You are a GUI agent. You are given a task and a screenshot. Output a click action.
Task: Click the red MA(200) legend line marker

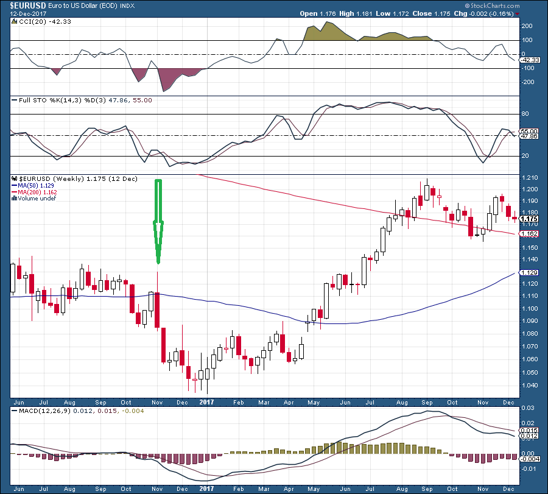(x=15, y=192)
